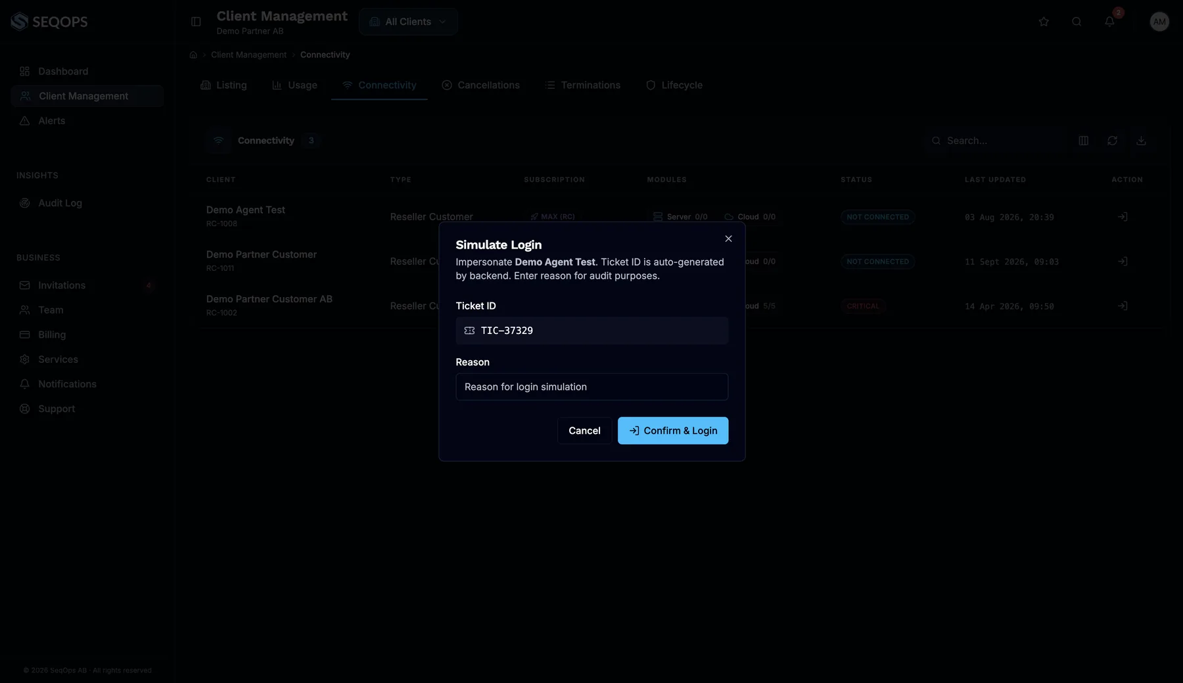
Task: Open Invitations in sidebar
Action: click(87, 285)
